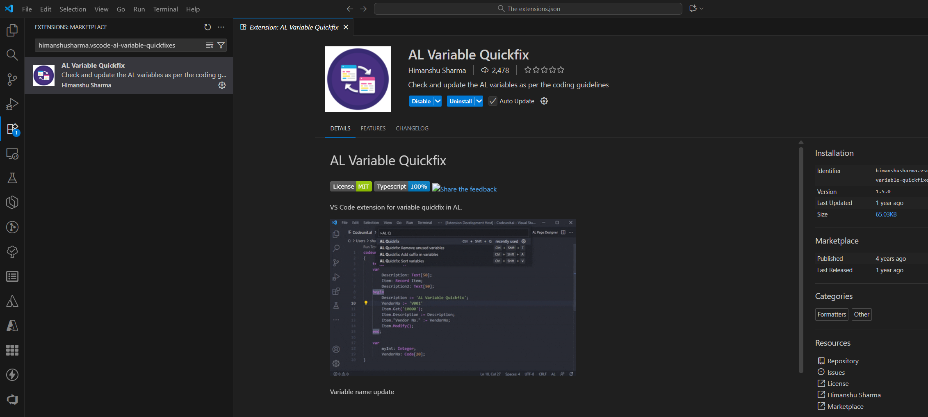Screen dimensions: 928x417
Task: Open the Repository resource link
Action: (x=843, y=361)
